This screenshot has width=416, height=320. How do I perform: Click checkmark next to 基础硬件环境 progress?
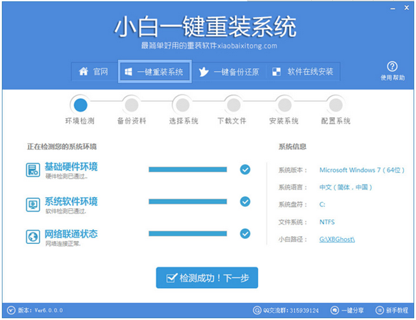(x=245, y=169)
